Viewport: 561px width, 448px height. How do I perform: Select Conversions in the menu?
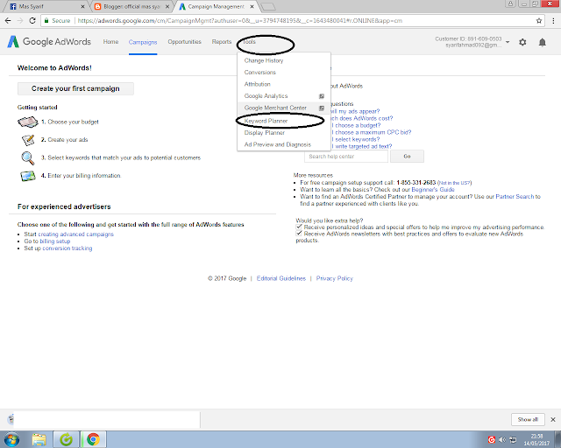284,73
